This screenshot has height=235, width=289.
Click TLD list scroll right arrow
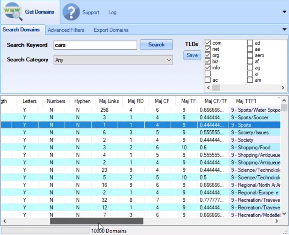coord(283,88)
